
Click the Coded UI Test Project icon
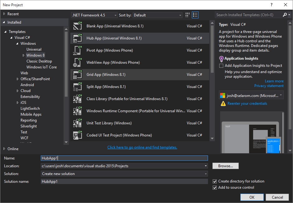pos(78,135)
